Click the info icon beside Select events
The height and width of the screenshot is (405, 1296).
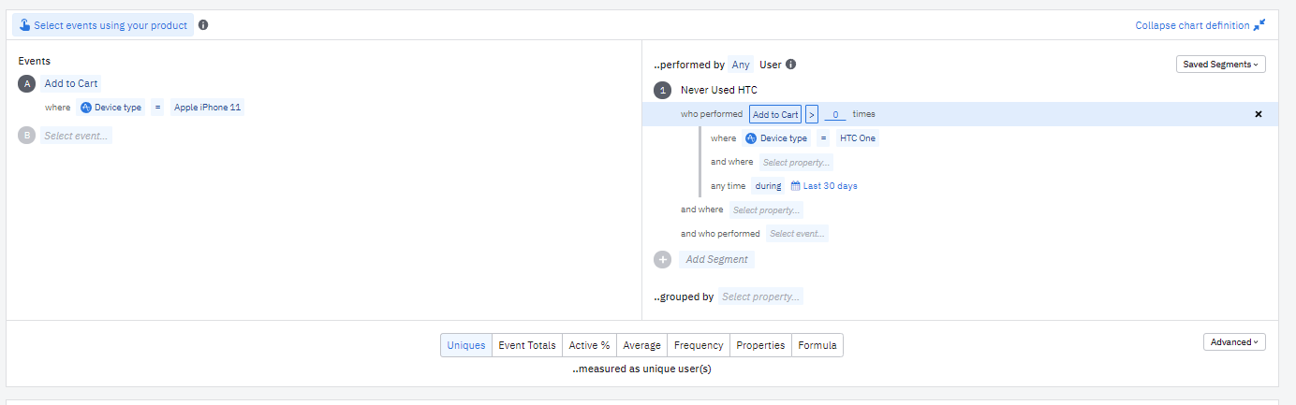click(x=203, y=25)
